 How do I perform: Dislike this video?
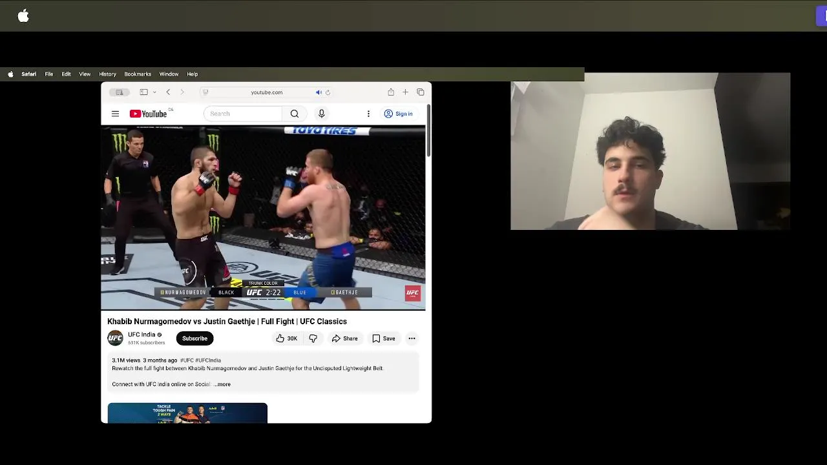313,338
